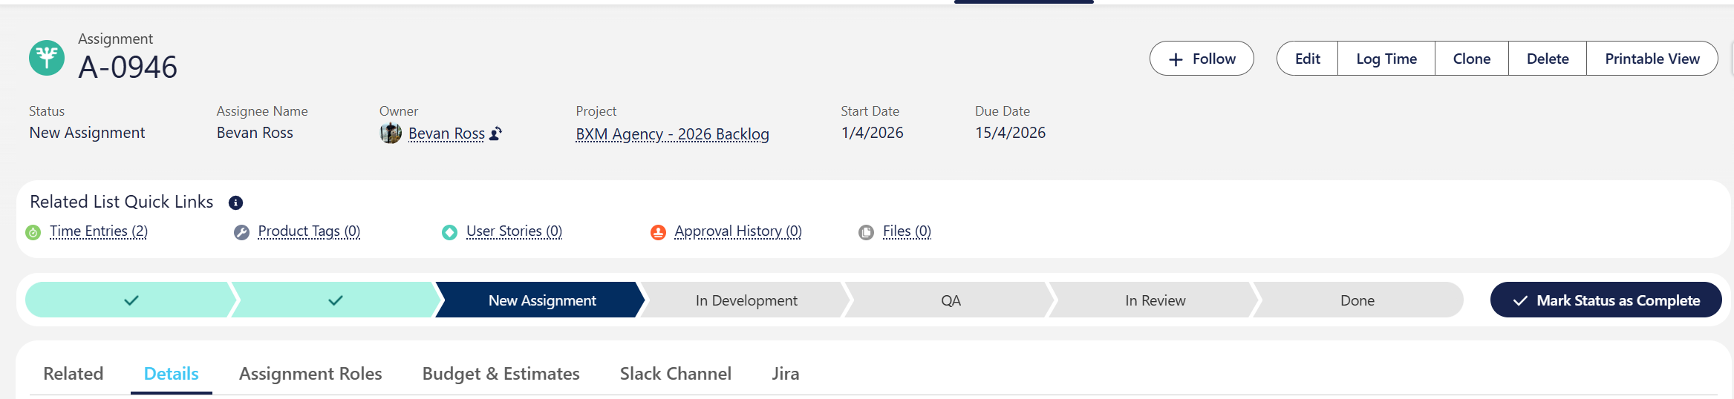This screenshot has width=1734, height=399.
Task: Select the In Development path stage
Action: coord(746,300)
